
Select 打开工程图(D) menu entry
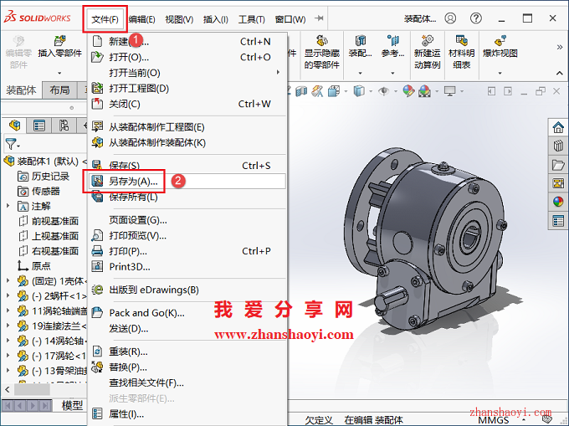[x=187, y=88]
